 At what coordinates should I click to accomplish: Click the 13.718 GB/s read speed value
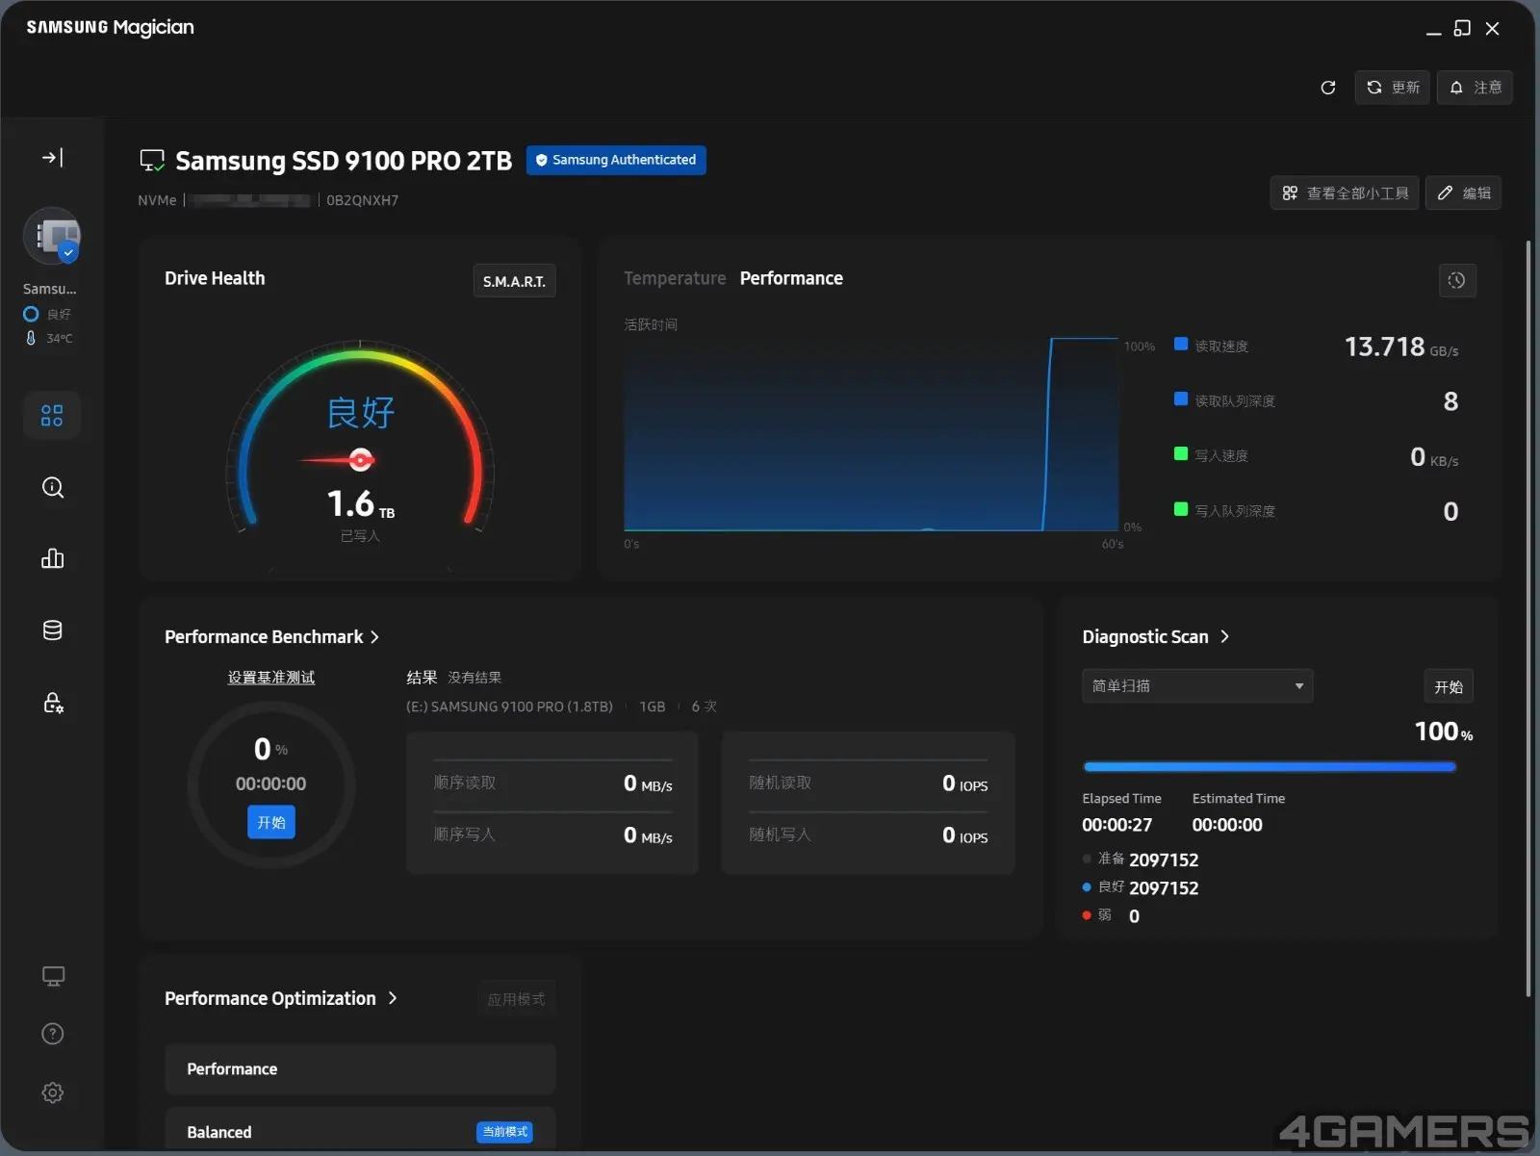pyautogui.click(x=1400, y=347)
